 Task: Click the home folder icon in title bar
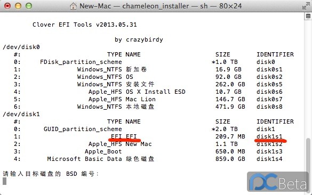point(73,6)
